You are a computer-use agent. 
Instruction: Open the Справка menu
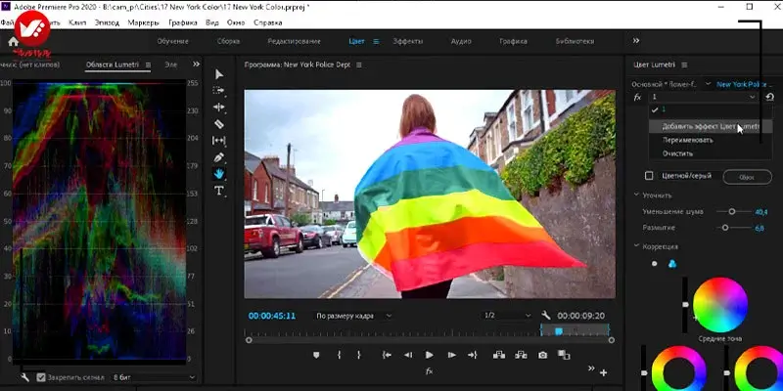[x=267, y=22]
